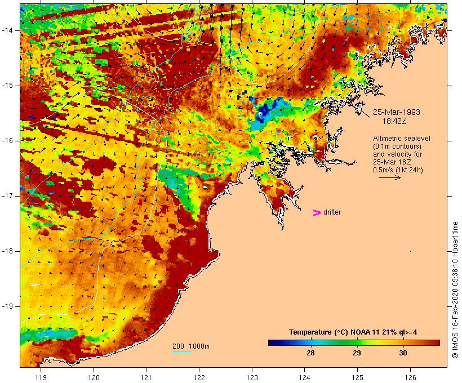462x383 pixels.
Task: Click the longitude label 124
Action: (304, 377)
